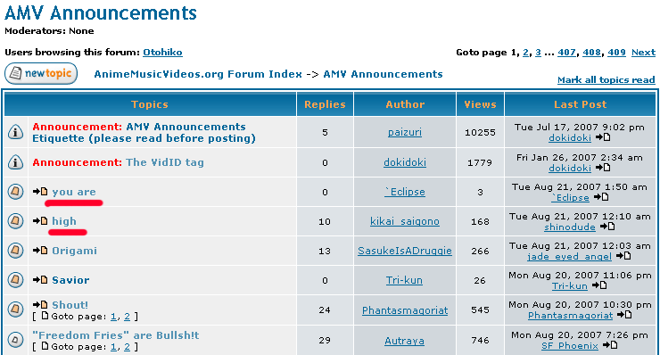View last post icon after `Eclipse
Screen dimensions: 660x355
point(601,196)
